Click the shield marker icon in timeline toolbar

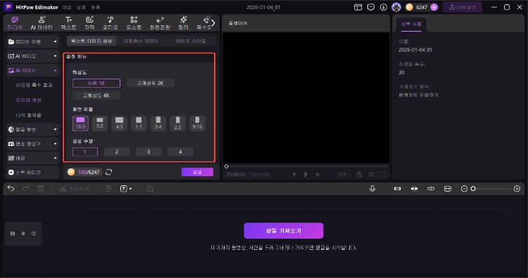[x=108, y=189]
